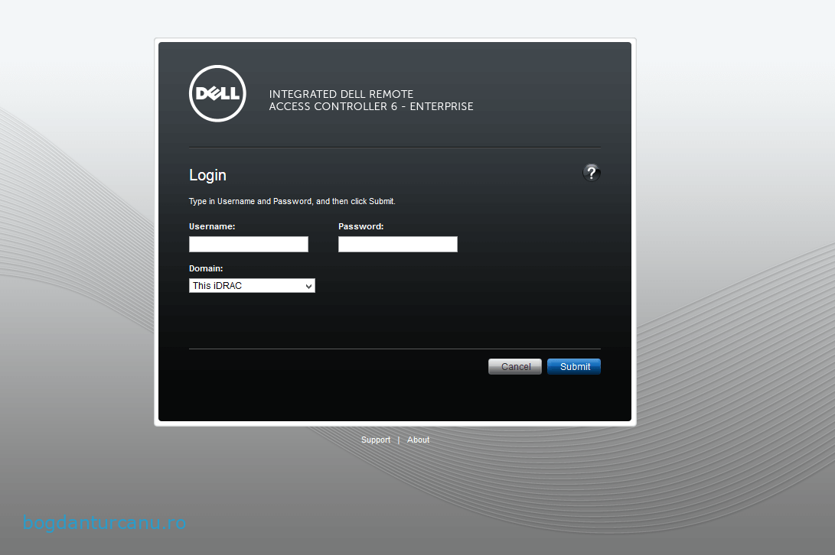The width and height of the screenshot is (835, 555).
Task: Click the horizontal line above Cancel and Submit
Action: pyautogui.click(x=394, y=349)
